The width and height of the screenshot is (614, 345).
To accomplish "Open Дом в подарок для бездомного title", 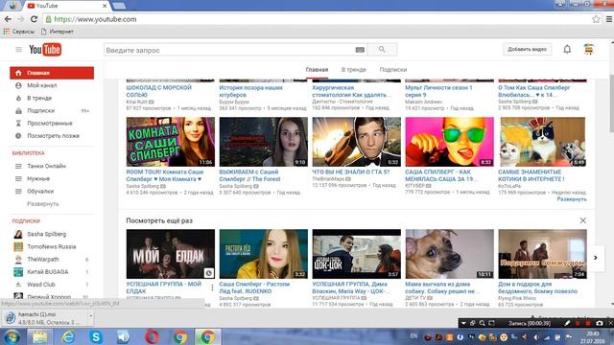I will [x=537, y=287].
